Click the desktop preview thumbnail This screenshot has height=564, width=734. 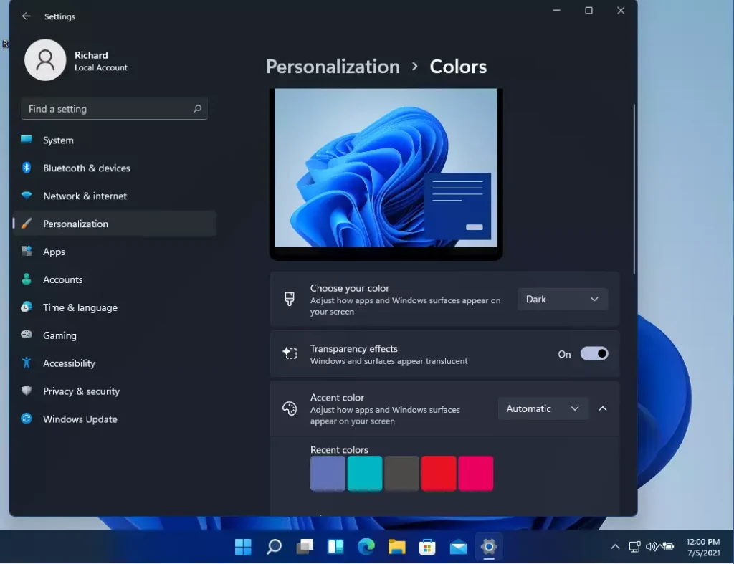[x=386, y=173]
